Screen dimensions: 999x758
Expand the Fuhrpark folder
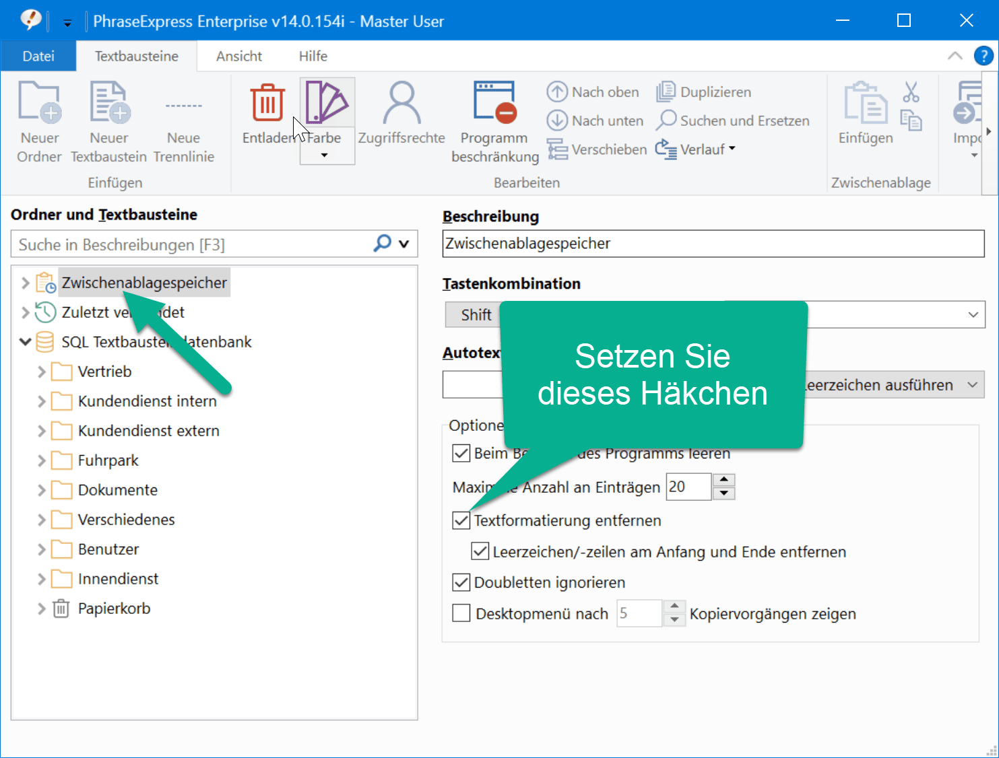pyautogui.click(x=41, y=460)
